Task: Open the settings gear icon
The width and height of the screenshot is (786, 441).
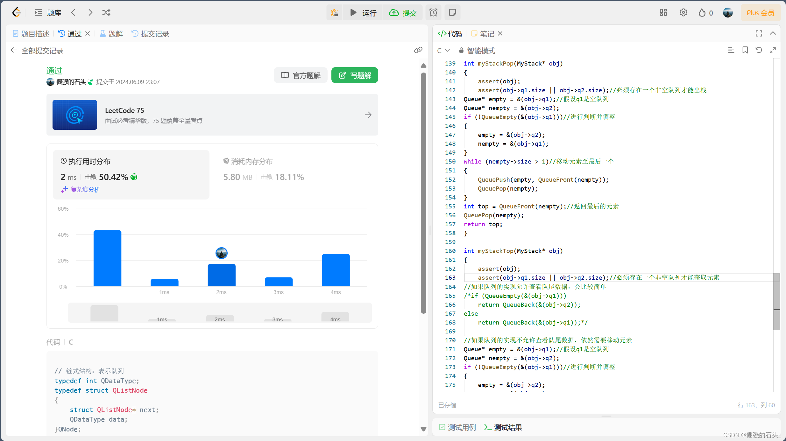Action: point(683,13)
